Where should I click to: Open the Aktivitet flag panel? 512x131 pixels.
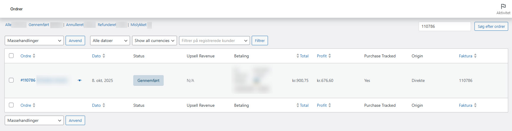pos(503,9)
